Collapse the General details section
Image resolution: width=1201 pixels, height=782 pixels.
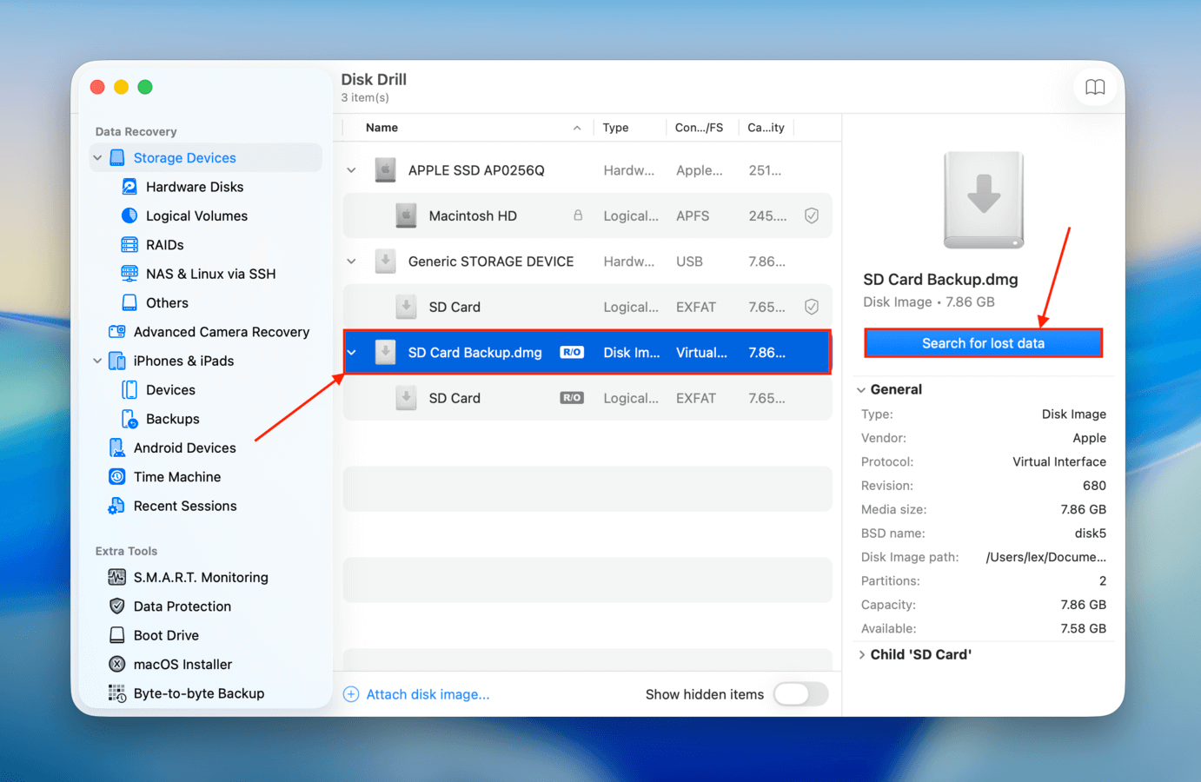click(860, 389)
